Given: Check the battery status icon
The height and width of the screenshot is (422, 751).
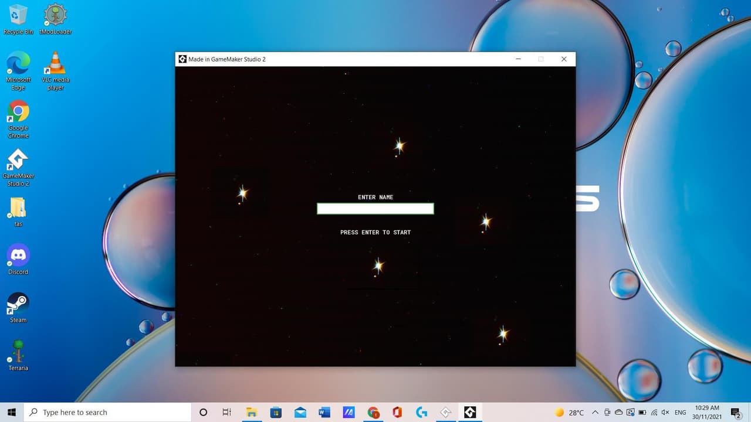Looking at the screenshot, I should pos(642,413).
